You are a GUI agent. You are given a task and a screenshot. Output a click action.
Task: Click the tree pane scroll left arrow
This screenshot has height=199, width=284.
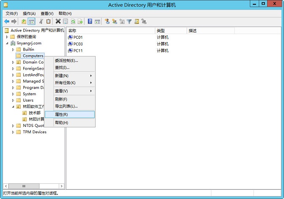[6, 186]
